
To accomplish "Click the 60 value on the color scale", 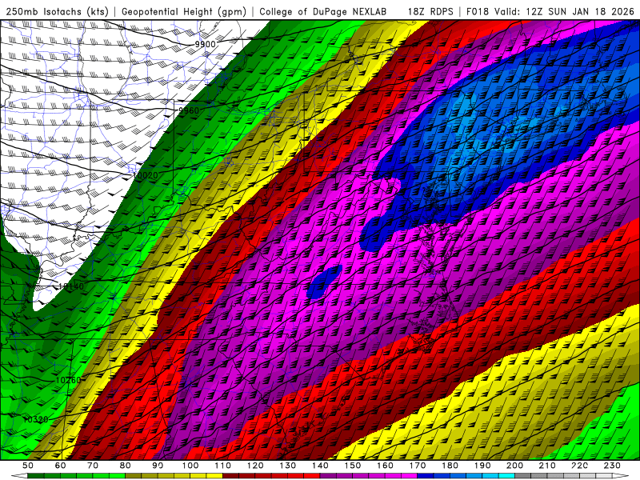I will point(61,466).
